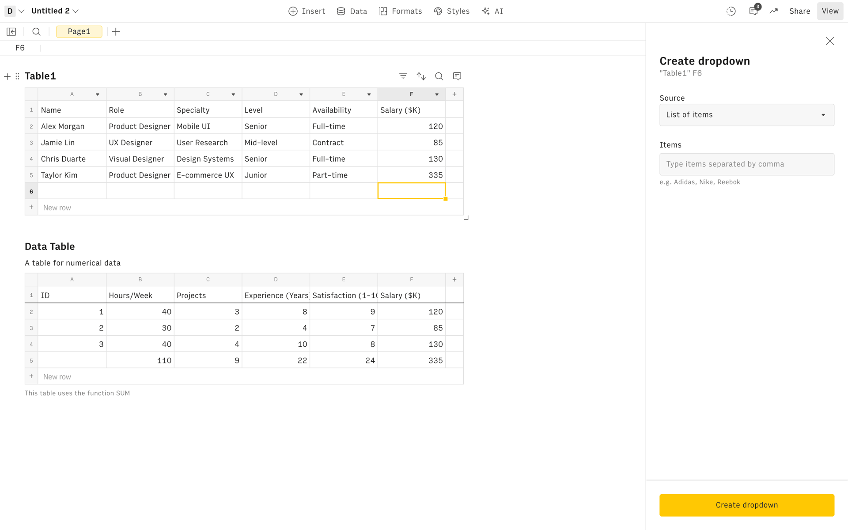Add a new page with plus icon
Viewport: 848px width, 530px height.
pyautogui.click(x=116, y=31)
